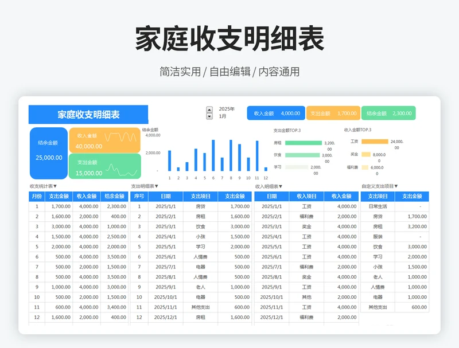Click the month 11 bar in chart
This screenshot has width=459, height=348.
pyautogui.click(x=257, y=156)
